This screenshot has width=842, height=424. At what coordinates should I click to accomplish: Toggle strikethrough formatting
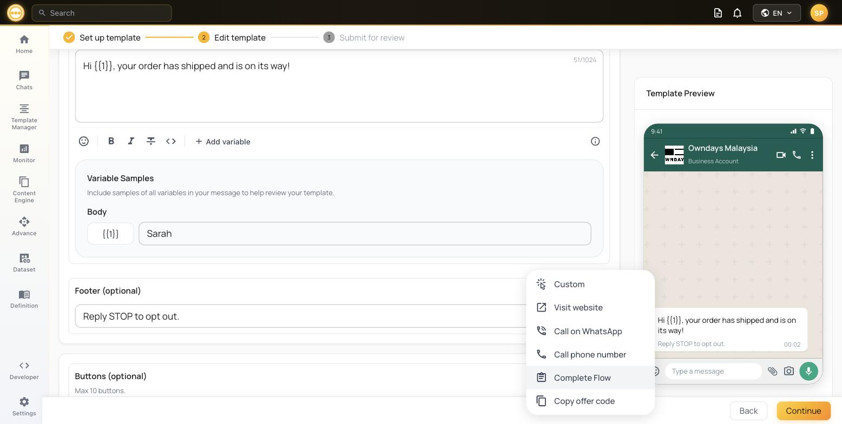pyautogui.click(x=151, y=141)
